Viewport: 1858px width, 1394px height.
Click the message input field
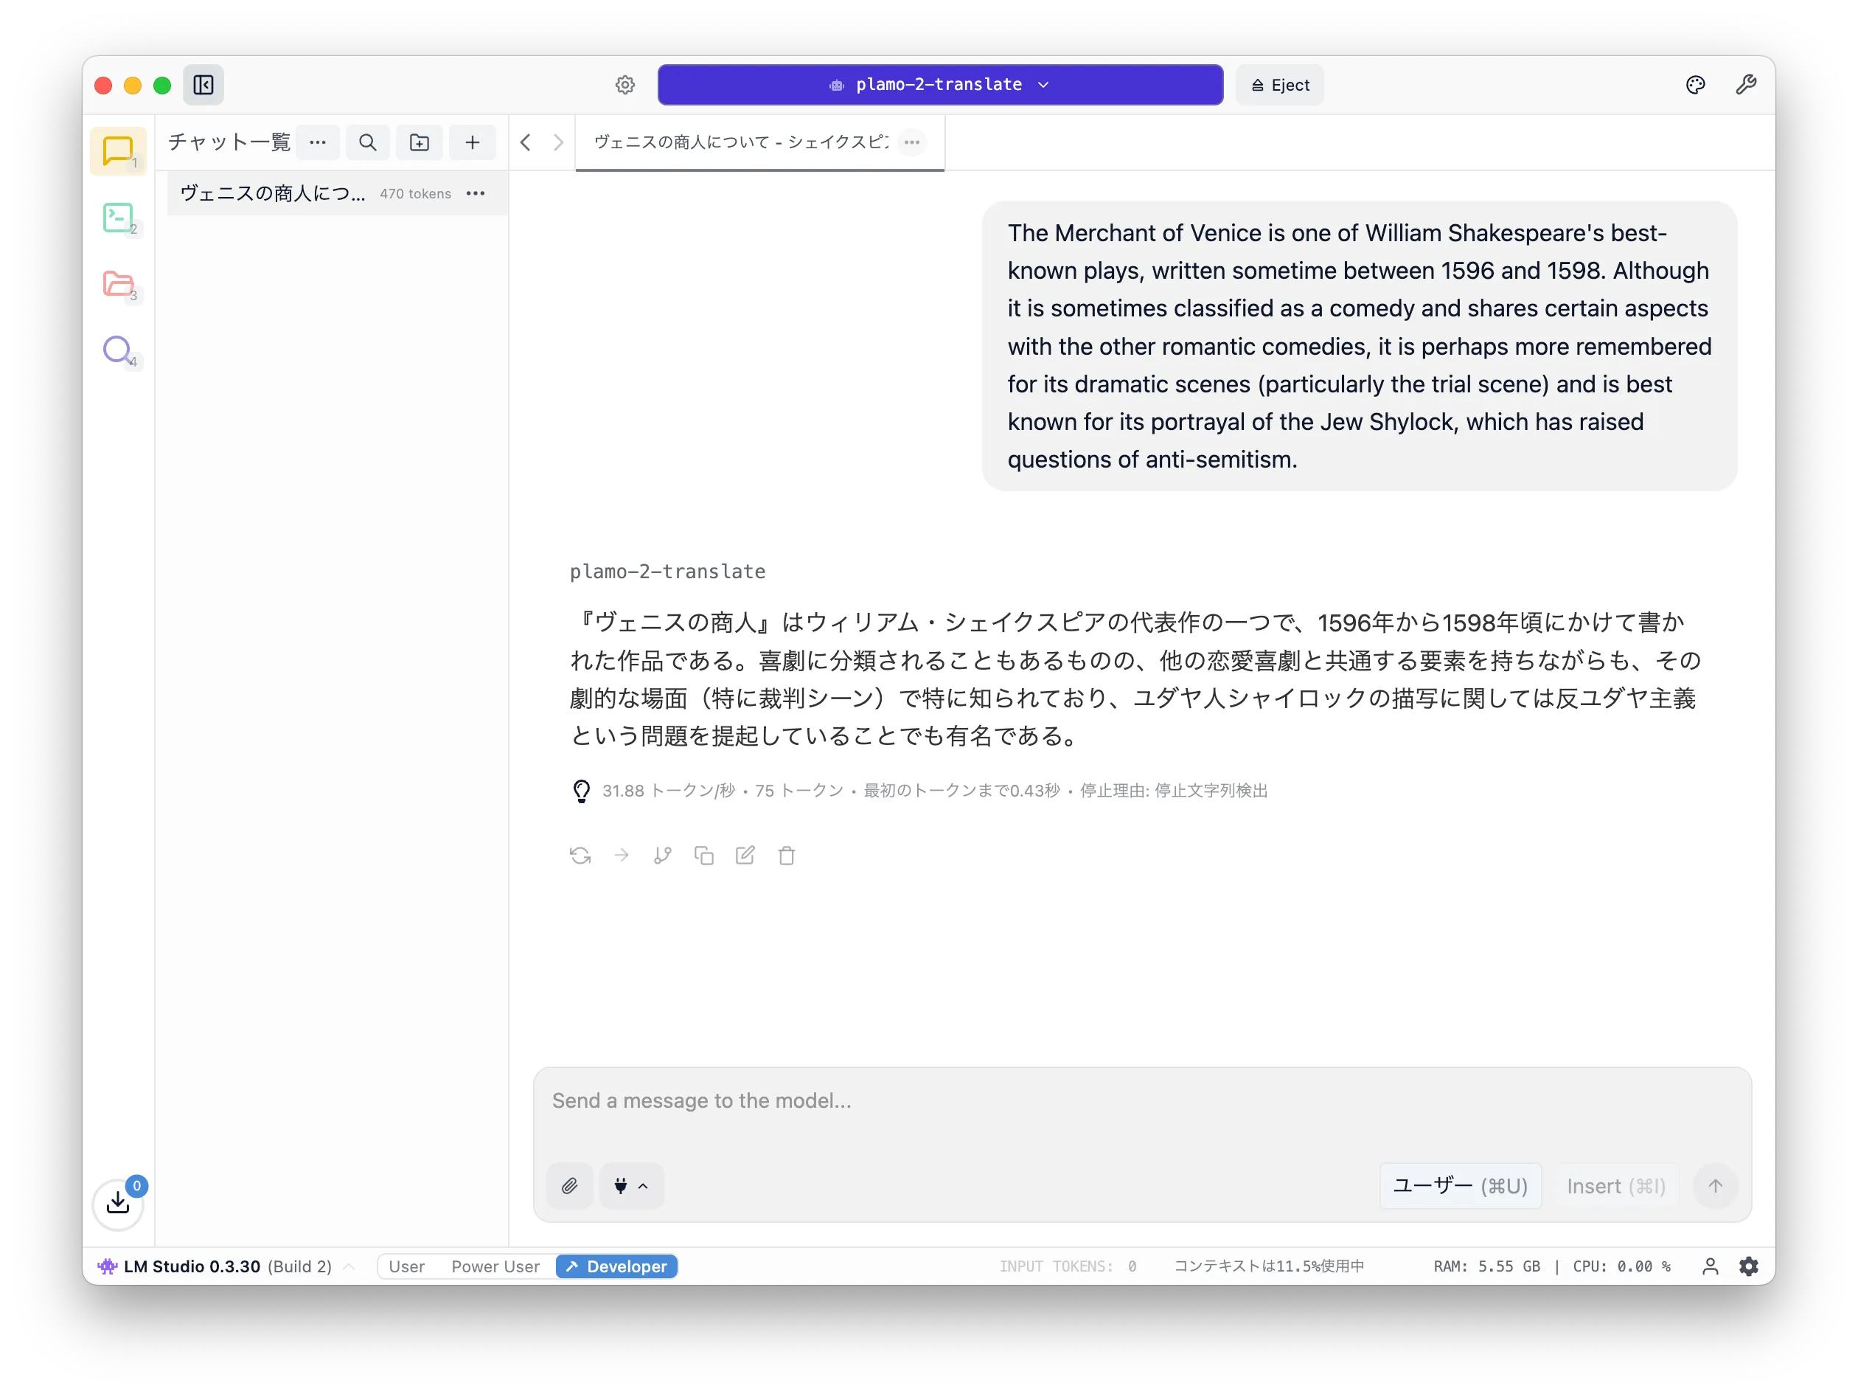click(x=1008, y=1100)
